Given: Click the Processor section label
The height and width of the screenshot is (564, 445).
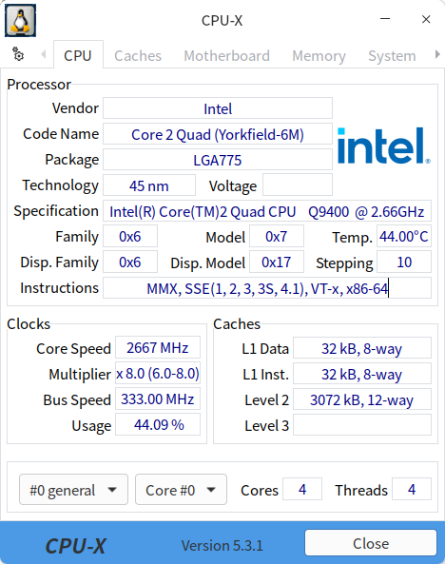Looking at the screenshot, I should click(39, 84).
